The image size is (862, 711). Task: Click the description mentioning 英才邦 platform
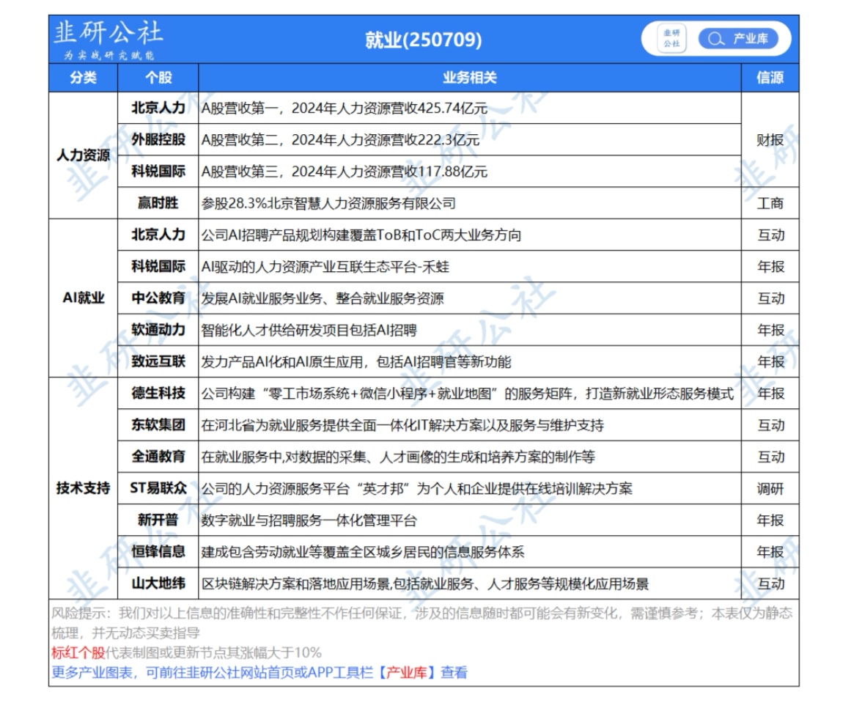point(416,489)
